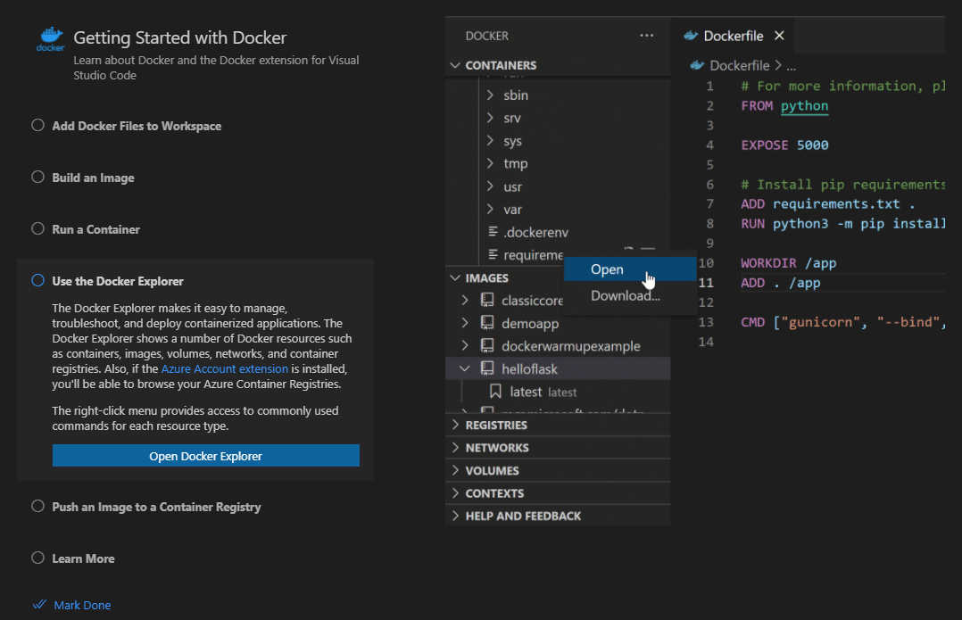Screen dimensions: 962x620
Task: Close the Dockerfile tab
Action: (x=779, y=36)
